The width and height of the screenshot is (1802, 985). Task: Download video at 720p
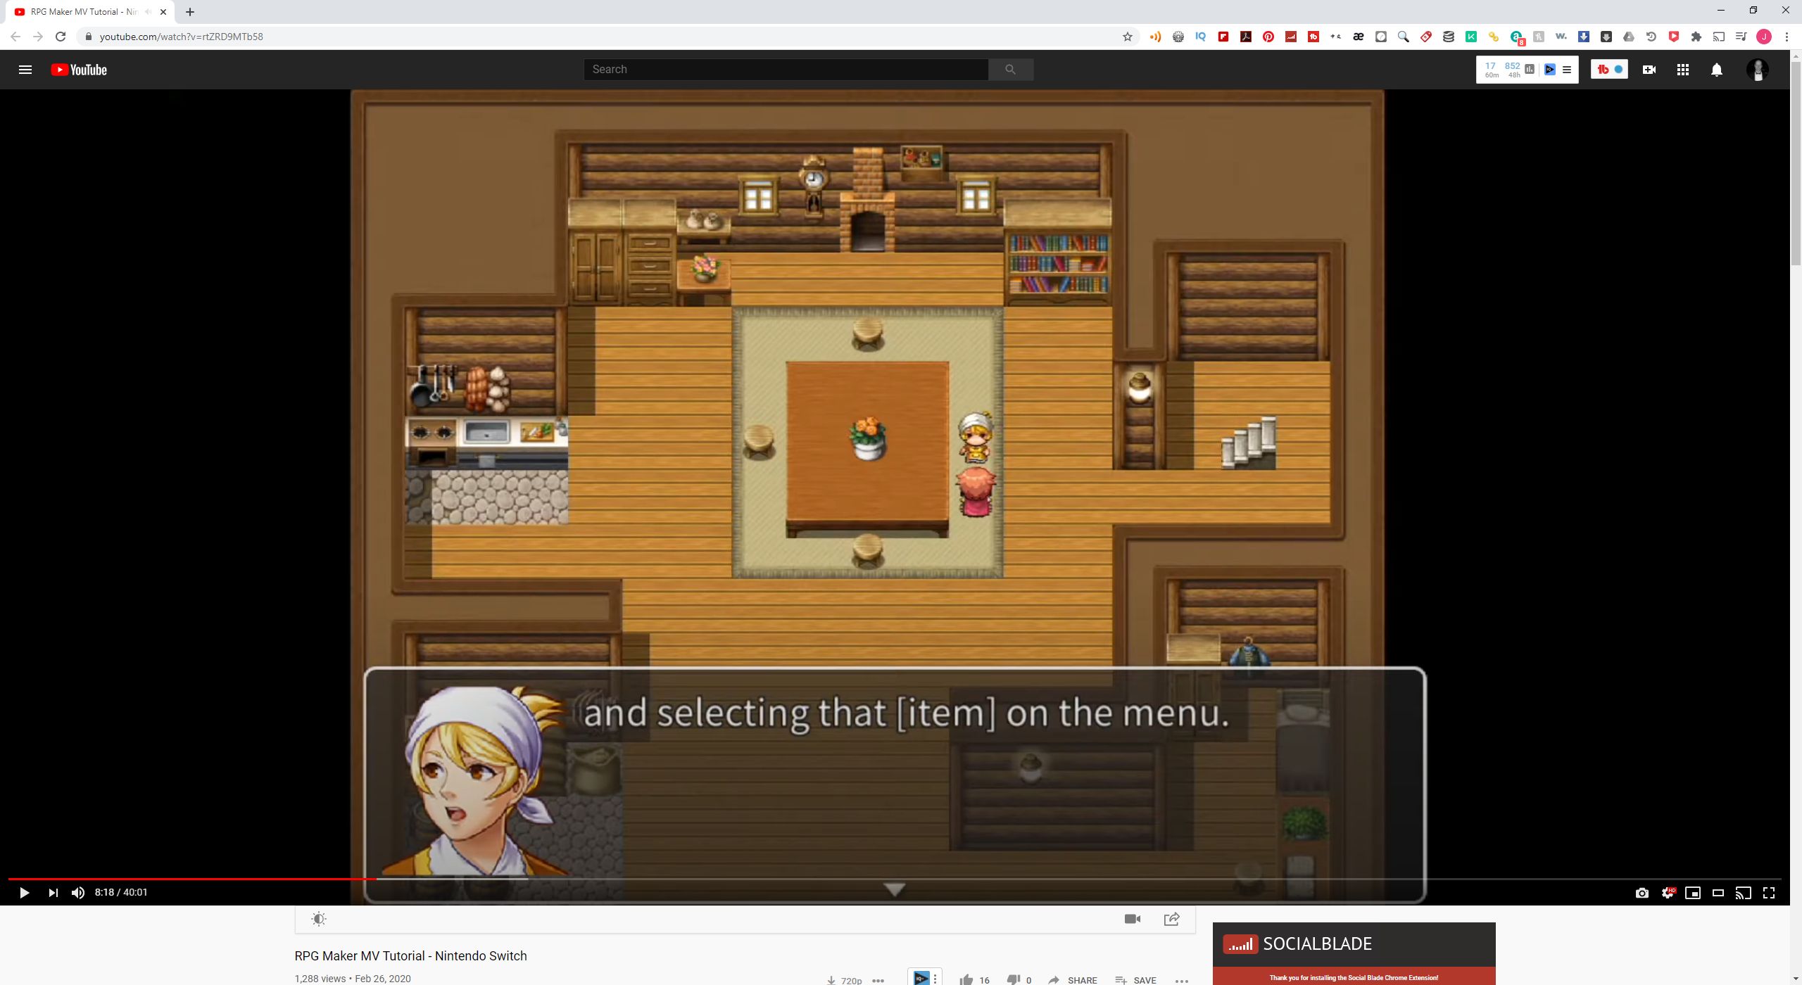click(x=844, y=980)
